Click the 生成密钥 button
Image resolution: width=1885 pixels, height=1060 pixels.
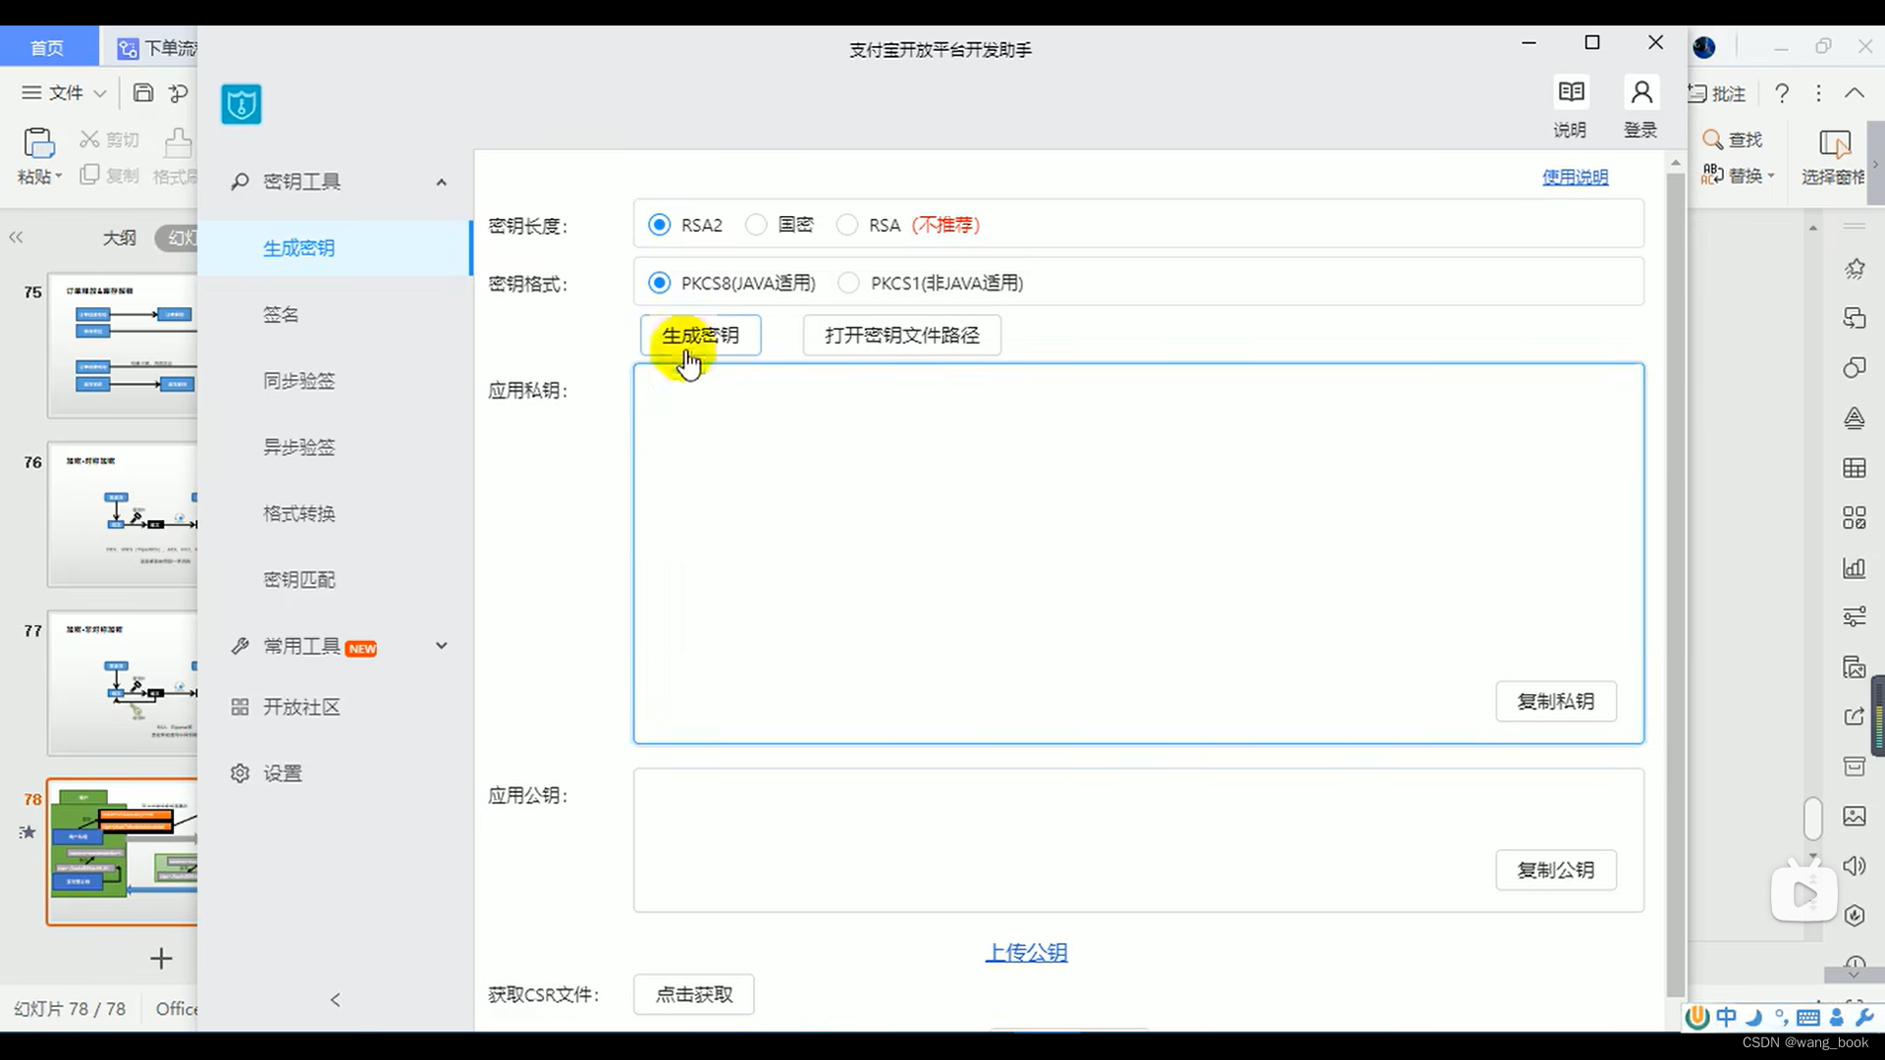pyautogui.click(x=700, y=336)
